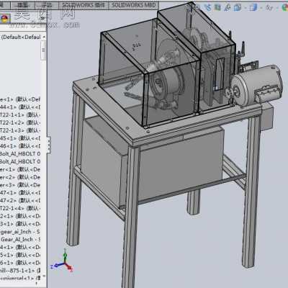Click the feature tree scrollbar thumb
Viewport: 288px width, 288px height.
(43, 50)
